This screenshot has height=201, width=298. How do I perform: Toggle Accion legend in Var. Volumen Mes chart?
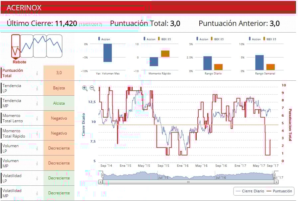pyautogui.click(x=104, y=39)
